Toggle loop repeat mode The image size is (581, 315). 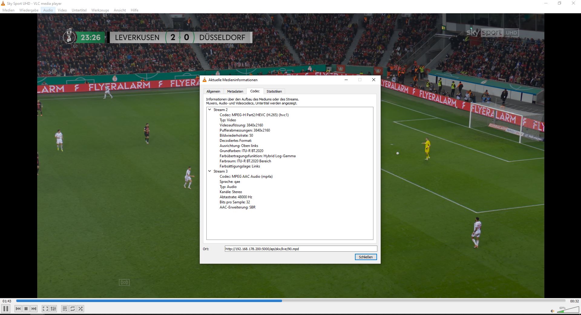tap(73, 309)
